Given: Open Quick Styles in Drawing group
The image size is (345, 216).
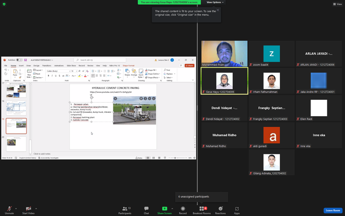Looking at the screenshot, I should 141,73.
